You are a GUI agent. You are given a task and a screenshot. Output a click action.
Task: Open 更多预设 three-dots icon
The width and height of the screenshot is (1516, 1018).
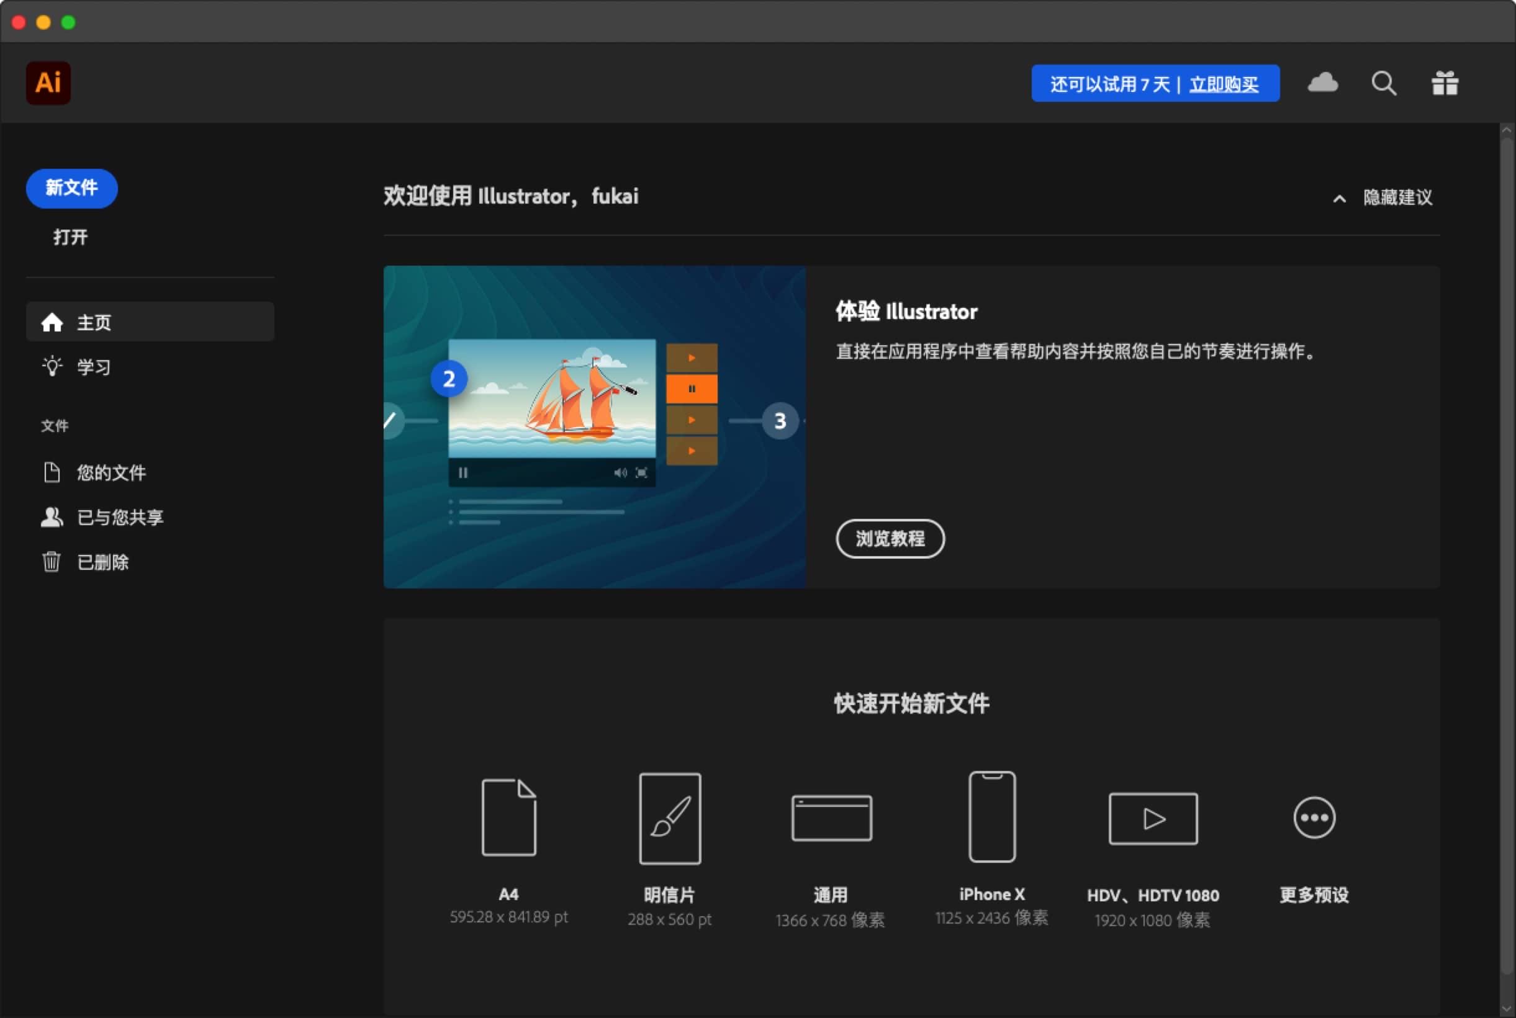[1314, 818]
